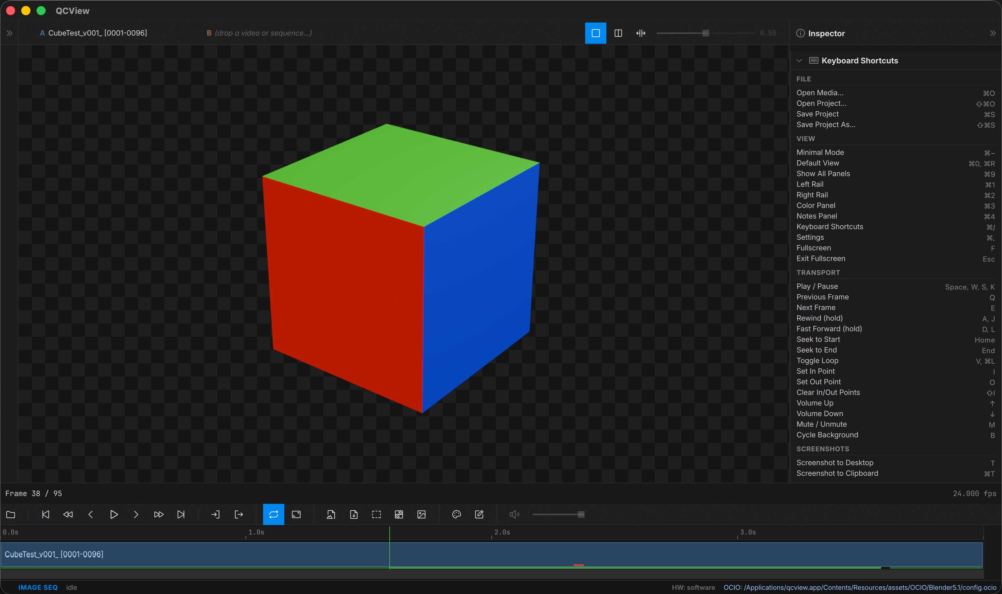Adjust the wipe position slider
Screen dimensions: 1002x594
[x=705, y=33]
